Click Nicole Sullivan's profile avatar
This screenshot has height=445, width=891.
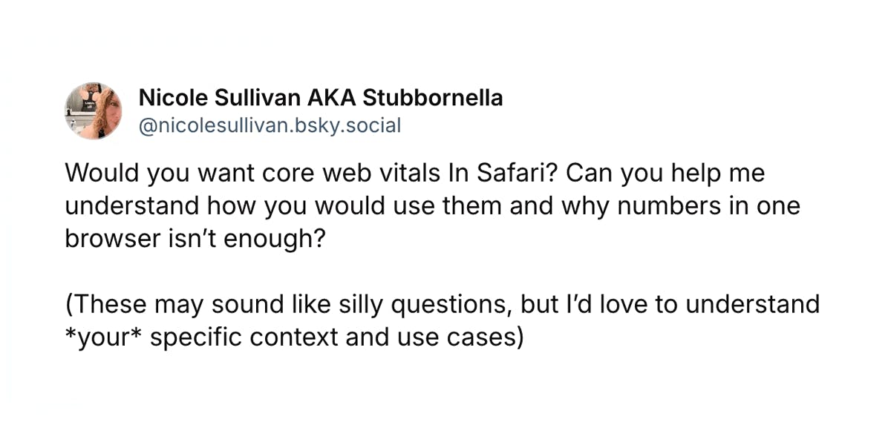(x=94, y=111)
